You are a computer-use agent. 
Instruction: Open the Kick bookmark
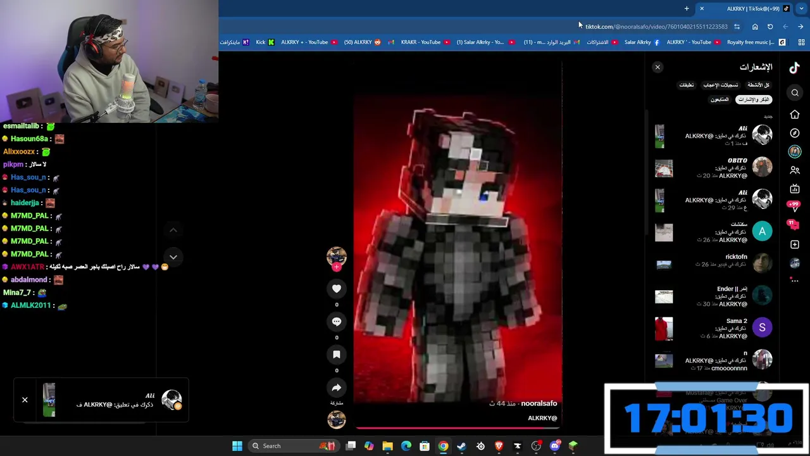click(x=265, y=42)
